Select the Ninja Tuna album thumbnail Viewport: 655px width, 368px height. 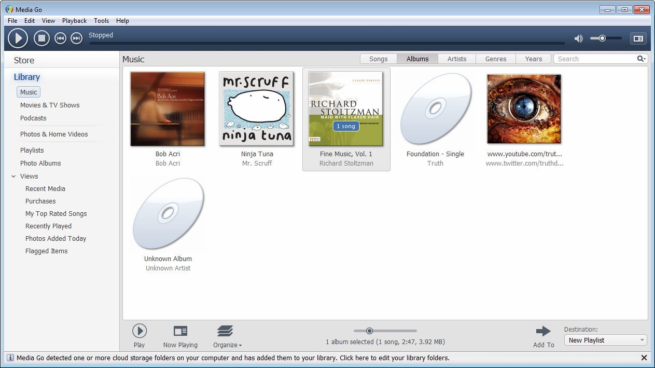[x=257, y=108]
